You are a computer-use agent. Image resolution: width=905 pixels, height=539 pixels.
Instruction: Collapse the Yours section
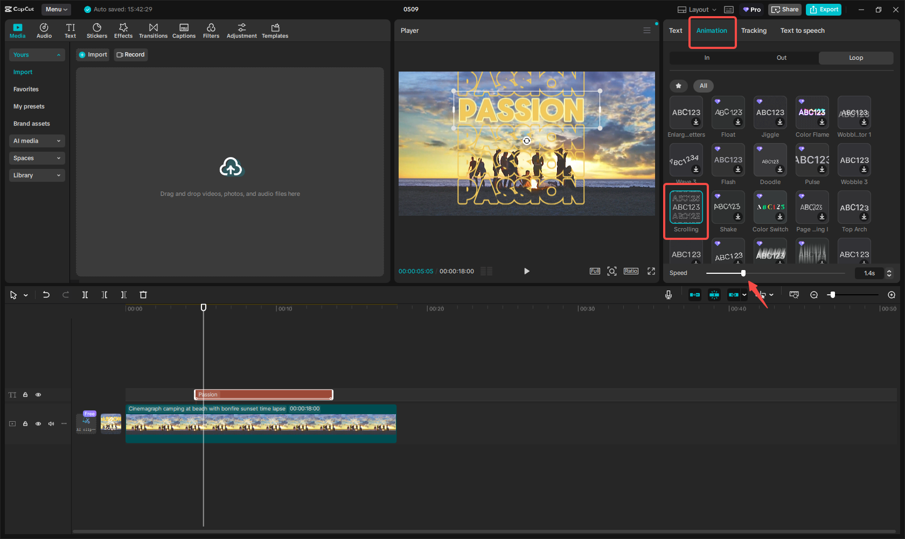coord(37,55)
